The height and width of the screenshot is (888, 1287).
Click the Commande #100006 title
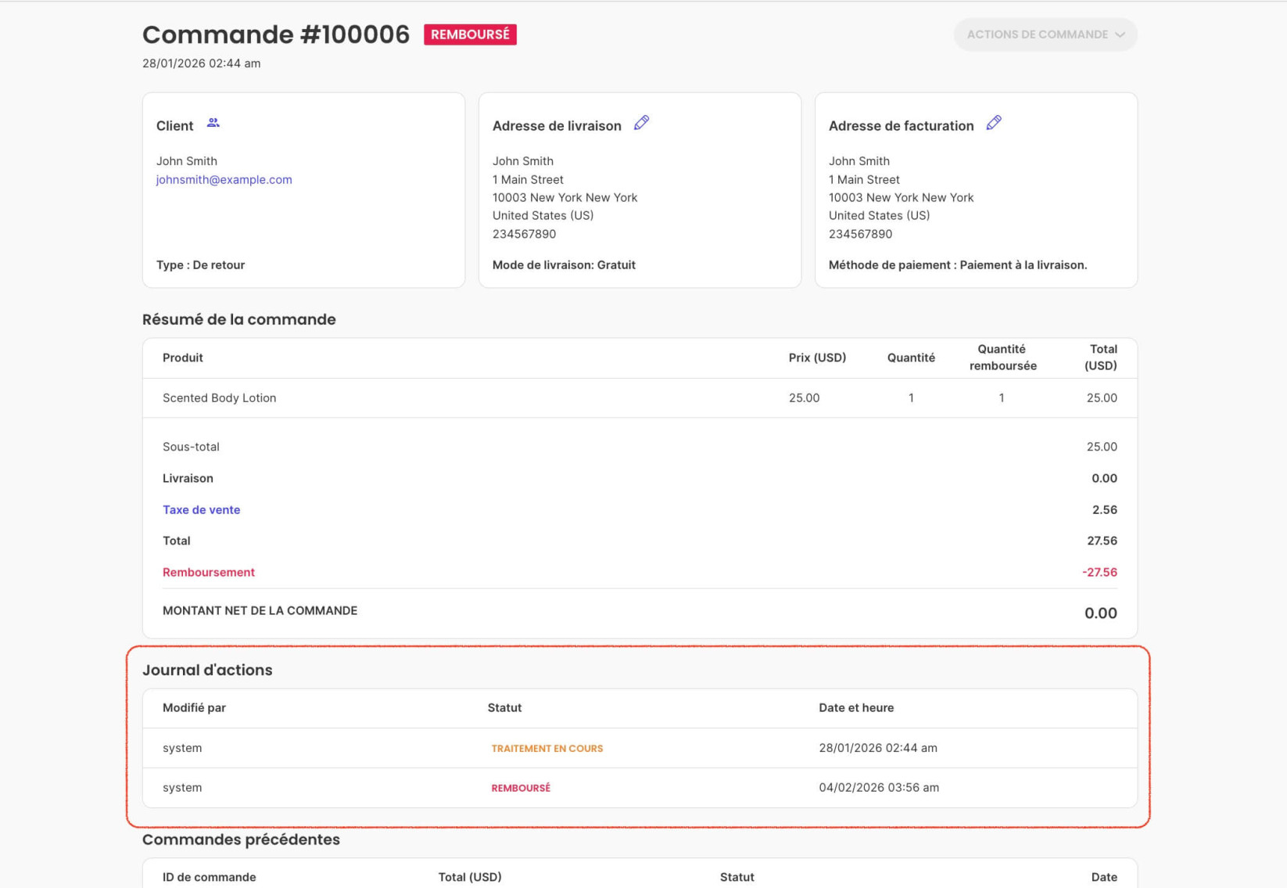(x=276, y=34)
